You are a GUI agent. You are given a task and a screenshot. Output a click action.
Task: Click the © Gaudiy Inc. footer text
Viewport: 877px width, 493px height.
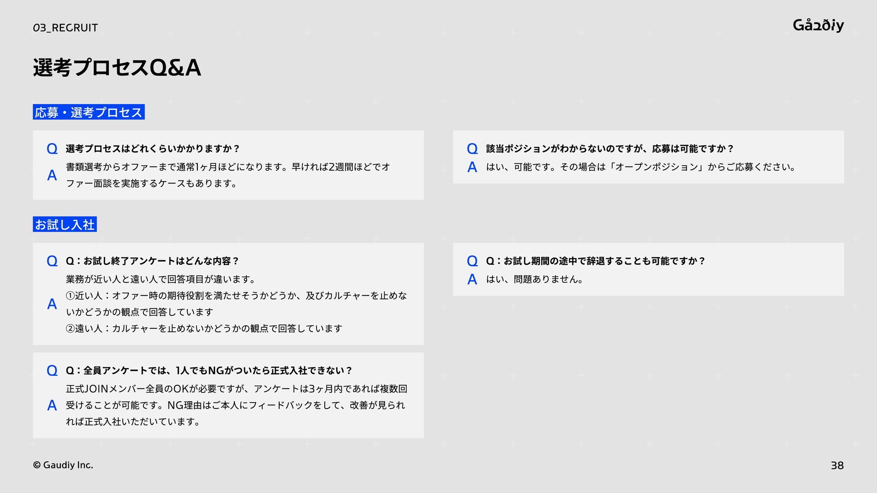click(x=63, y=465)
